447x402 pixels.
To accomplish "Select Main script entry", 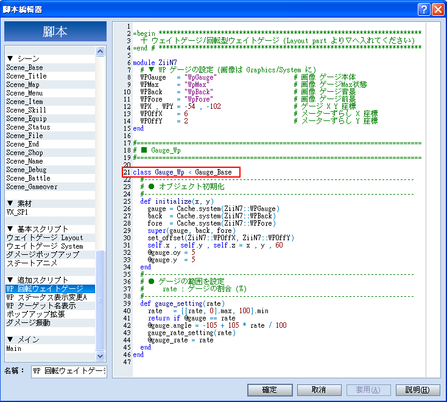I will [50, 348].
